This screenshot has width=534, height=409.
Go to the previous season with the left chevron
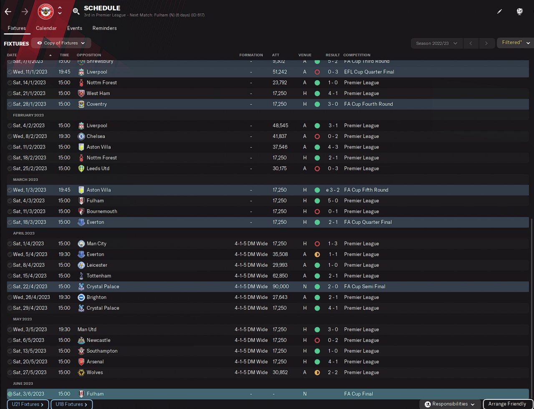coord(471,43)
